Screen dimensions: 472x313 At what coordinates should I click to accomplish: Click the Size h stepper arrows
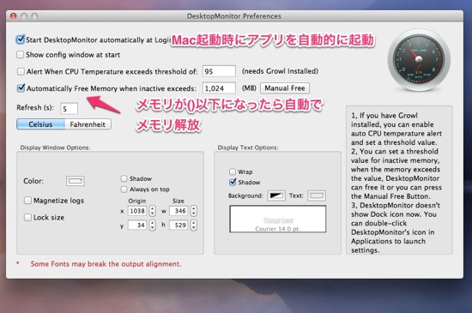click(194, 225)
